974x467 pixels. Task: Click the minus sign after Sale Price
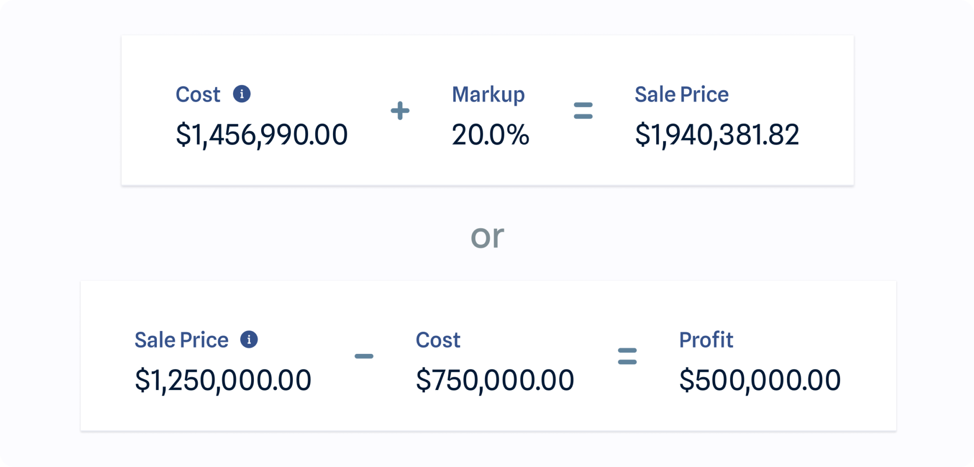pos(364,356)
